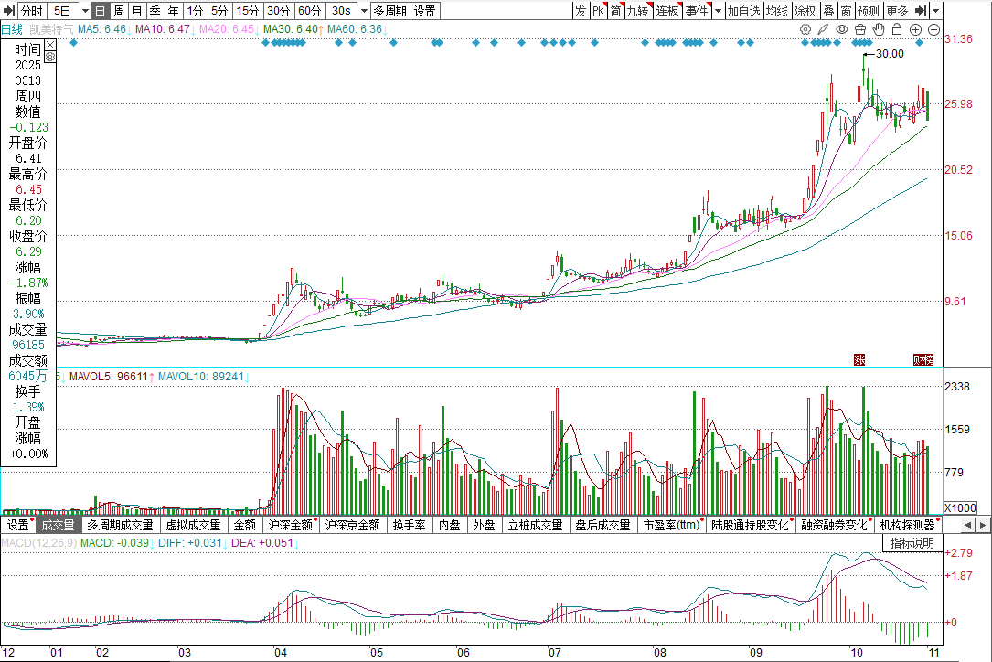Screen dimensions: 992x662
Task: Expand the 5日 period dropdown
Action: coord(84,11)
